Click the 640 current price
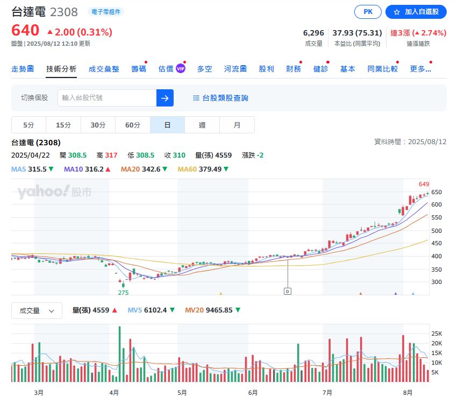This screenshot has width=458, height=412. coord(25,30)
